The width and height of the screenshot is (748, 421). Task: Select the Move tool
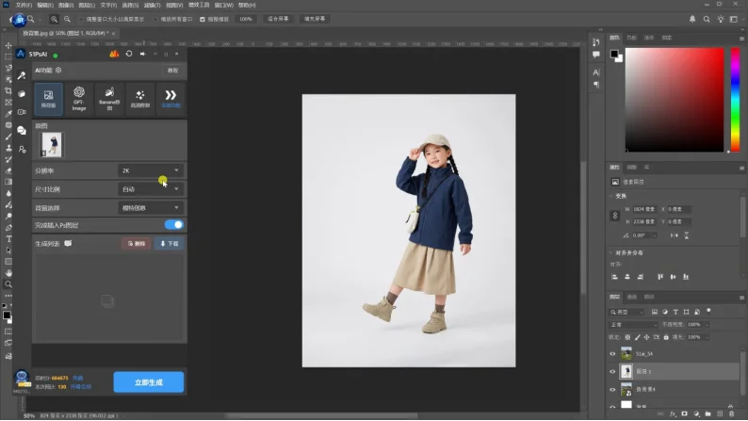pos(8,45)
